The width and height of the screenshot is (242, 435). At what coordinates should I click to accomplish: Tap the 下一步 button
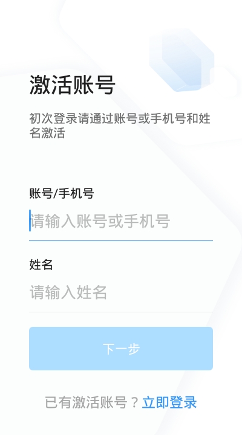click(x=121, y=349)
